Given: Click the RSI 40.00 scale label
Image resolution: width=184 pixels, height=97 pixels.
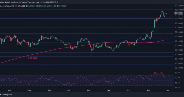Looking at the screenshot, I should click(177, 83).
